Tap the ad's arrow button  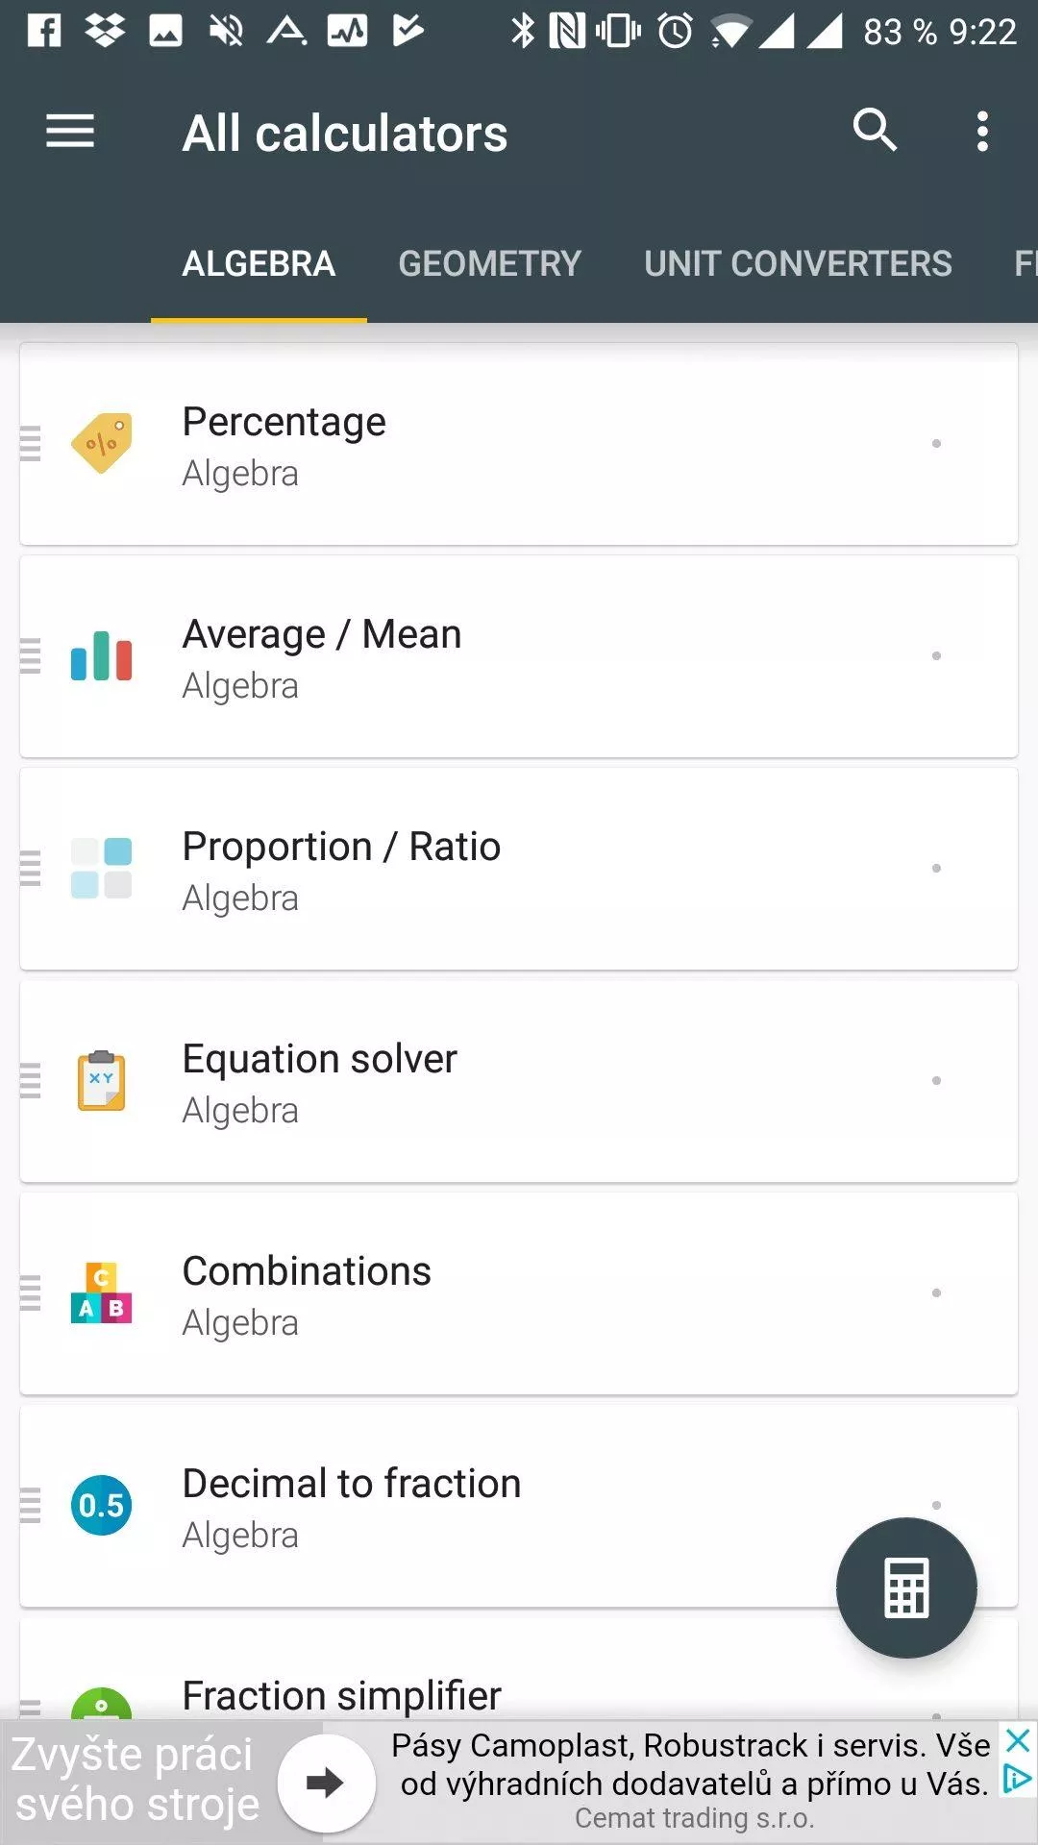[x=326, y=1783]
